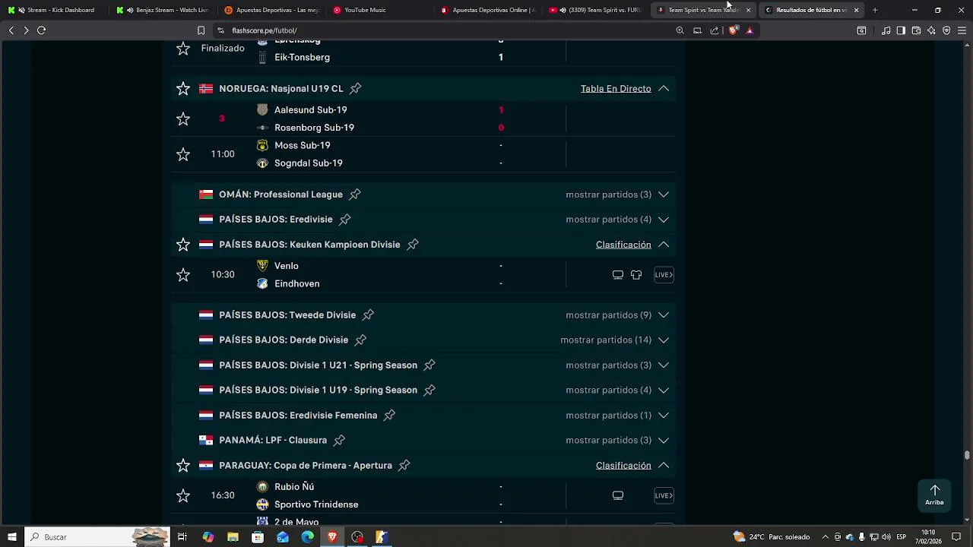Share this page via address bar icon

[715, 30]
